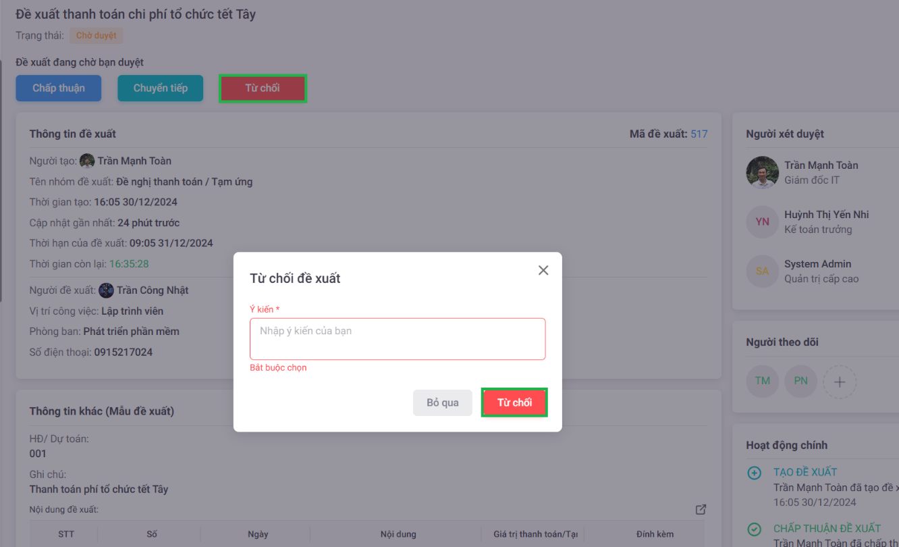Image resolution: width=899 pixels, height=547 pixels.
Task: Close the Từ chối đề xuất dialog
Action: (x=543, y=271)
